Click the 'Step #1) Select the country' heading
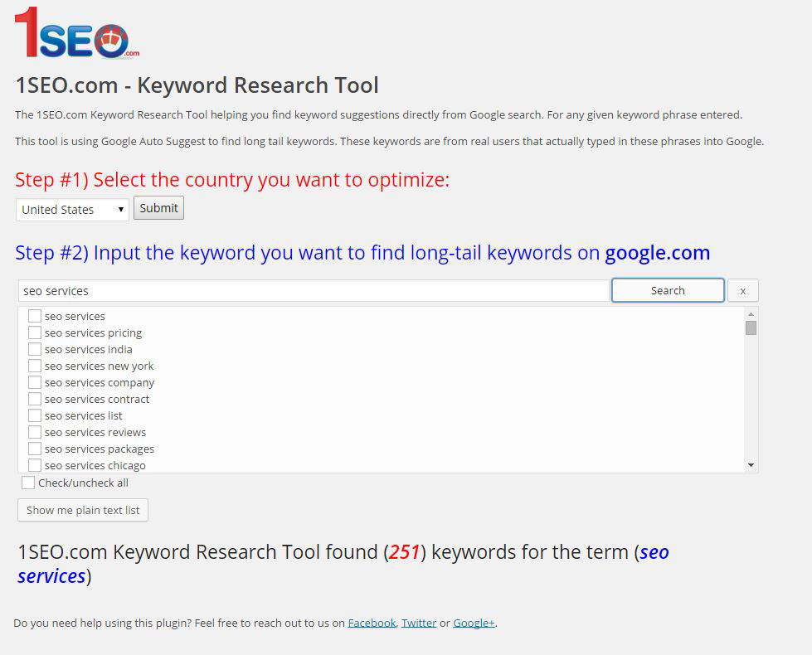812x655 pixels. [232, 180]
